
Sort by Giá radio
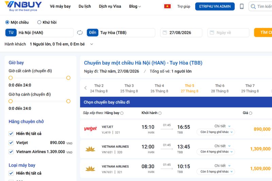(x=250, y=113)
